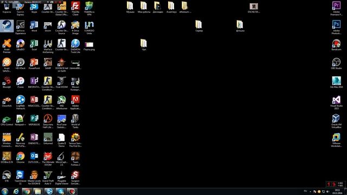This screenshot has width=347, height=195.
Task: Launch FileZilla Client from the desktop
Action: pyautogui.click(x=75, y=9)
